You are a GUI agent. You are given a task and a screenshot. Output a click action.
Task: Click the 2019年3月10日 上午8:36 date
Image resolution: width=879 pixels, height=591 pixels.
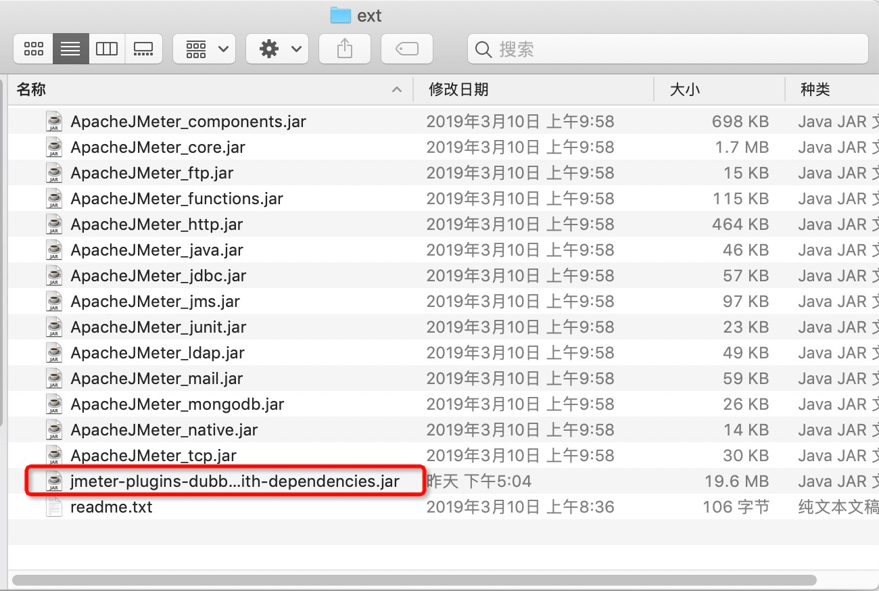[x=520, y=507]
